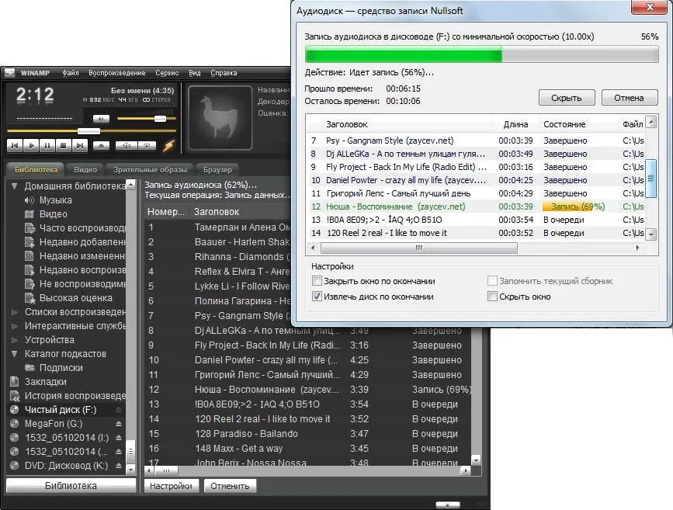Click the burn list's scroll down arrow
This screenshot has width=673, height=510.
tap(650, 234)
